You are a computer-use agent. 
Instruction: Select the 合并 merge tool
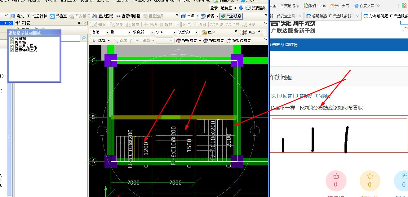coord(233,24)
